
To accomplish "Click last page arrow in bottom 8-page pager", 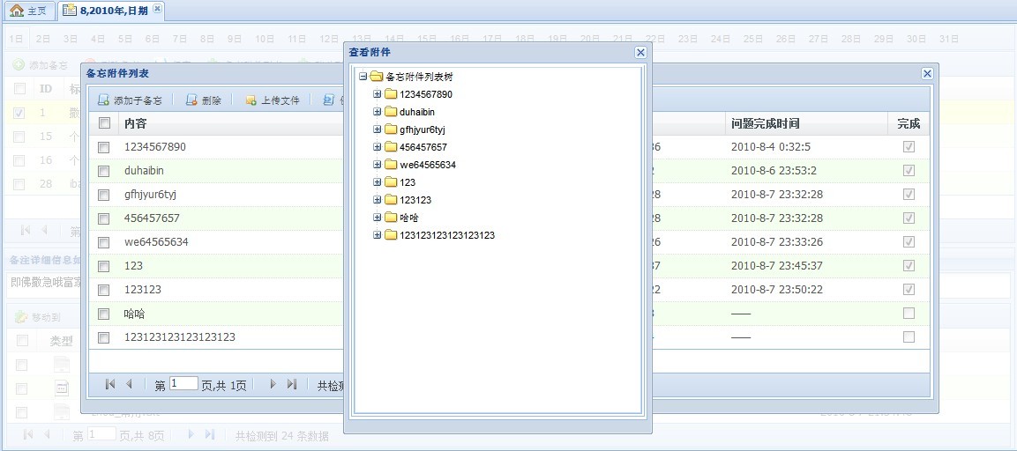I will point(210,435).
